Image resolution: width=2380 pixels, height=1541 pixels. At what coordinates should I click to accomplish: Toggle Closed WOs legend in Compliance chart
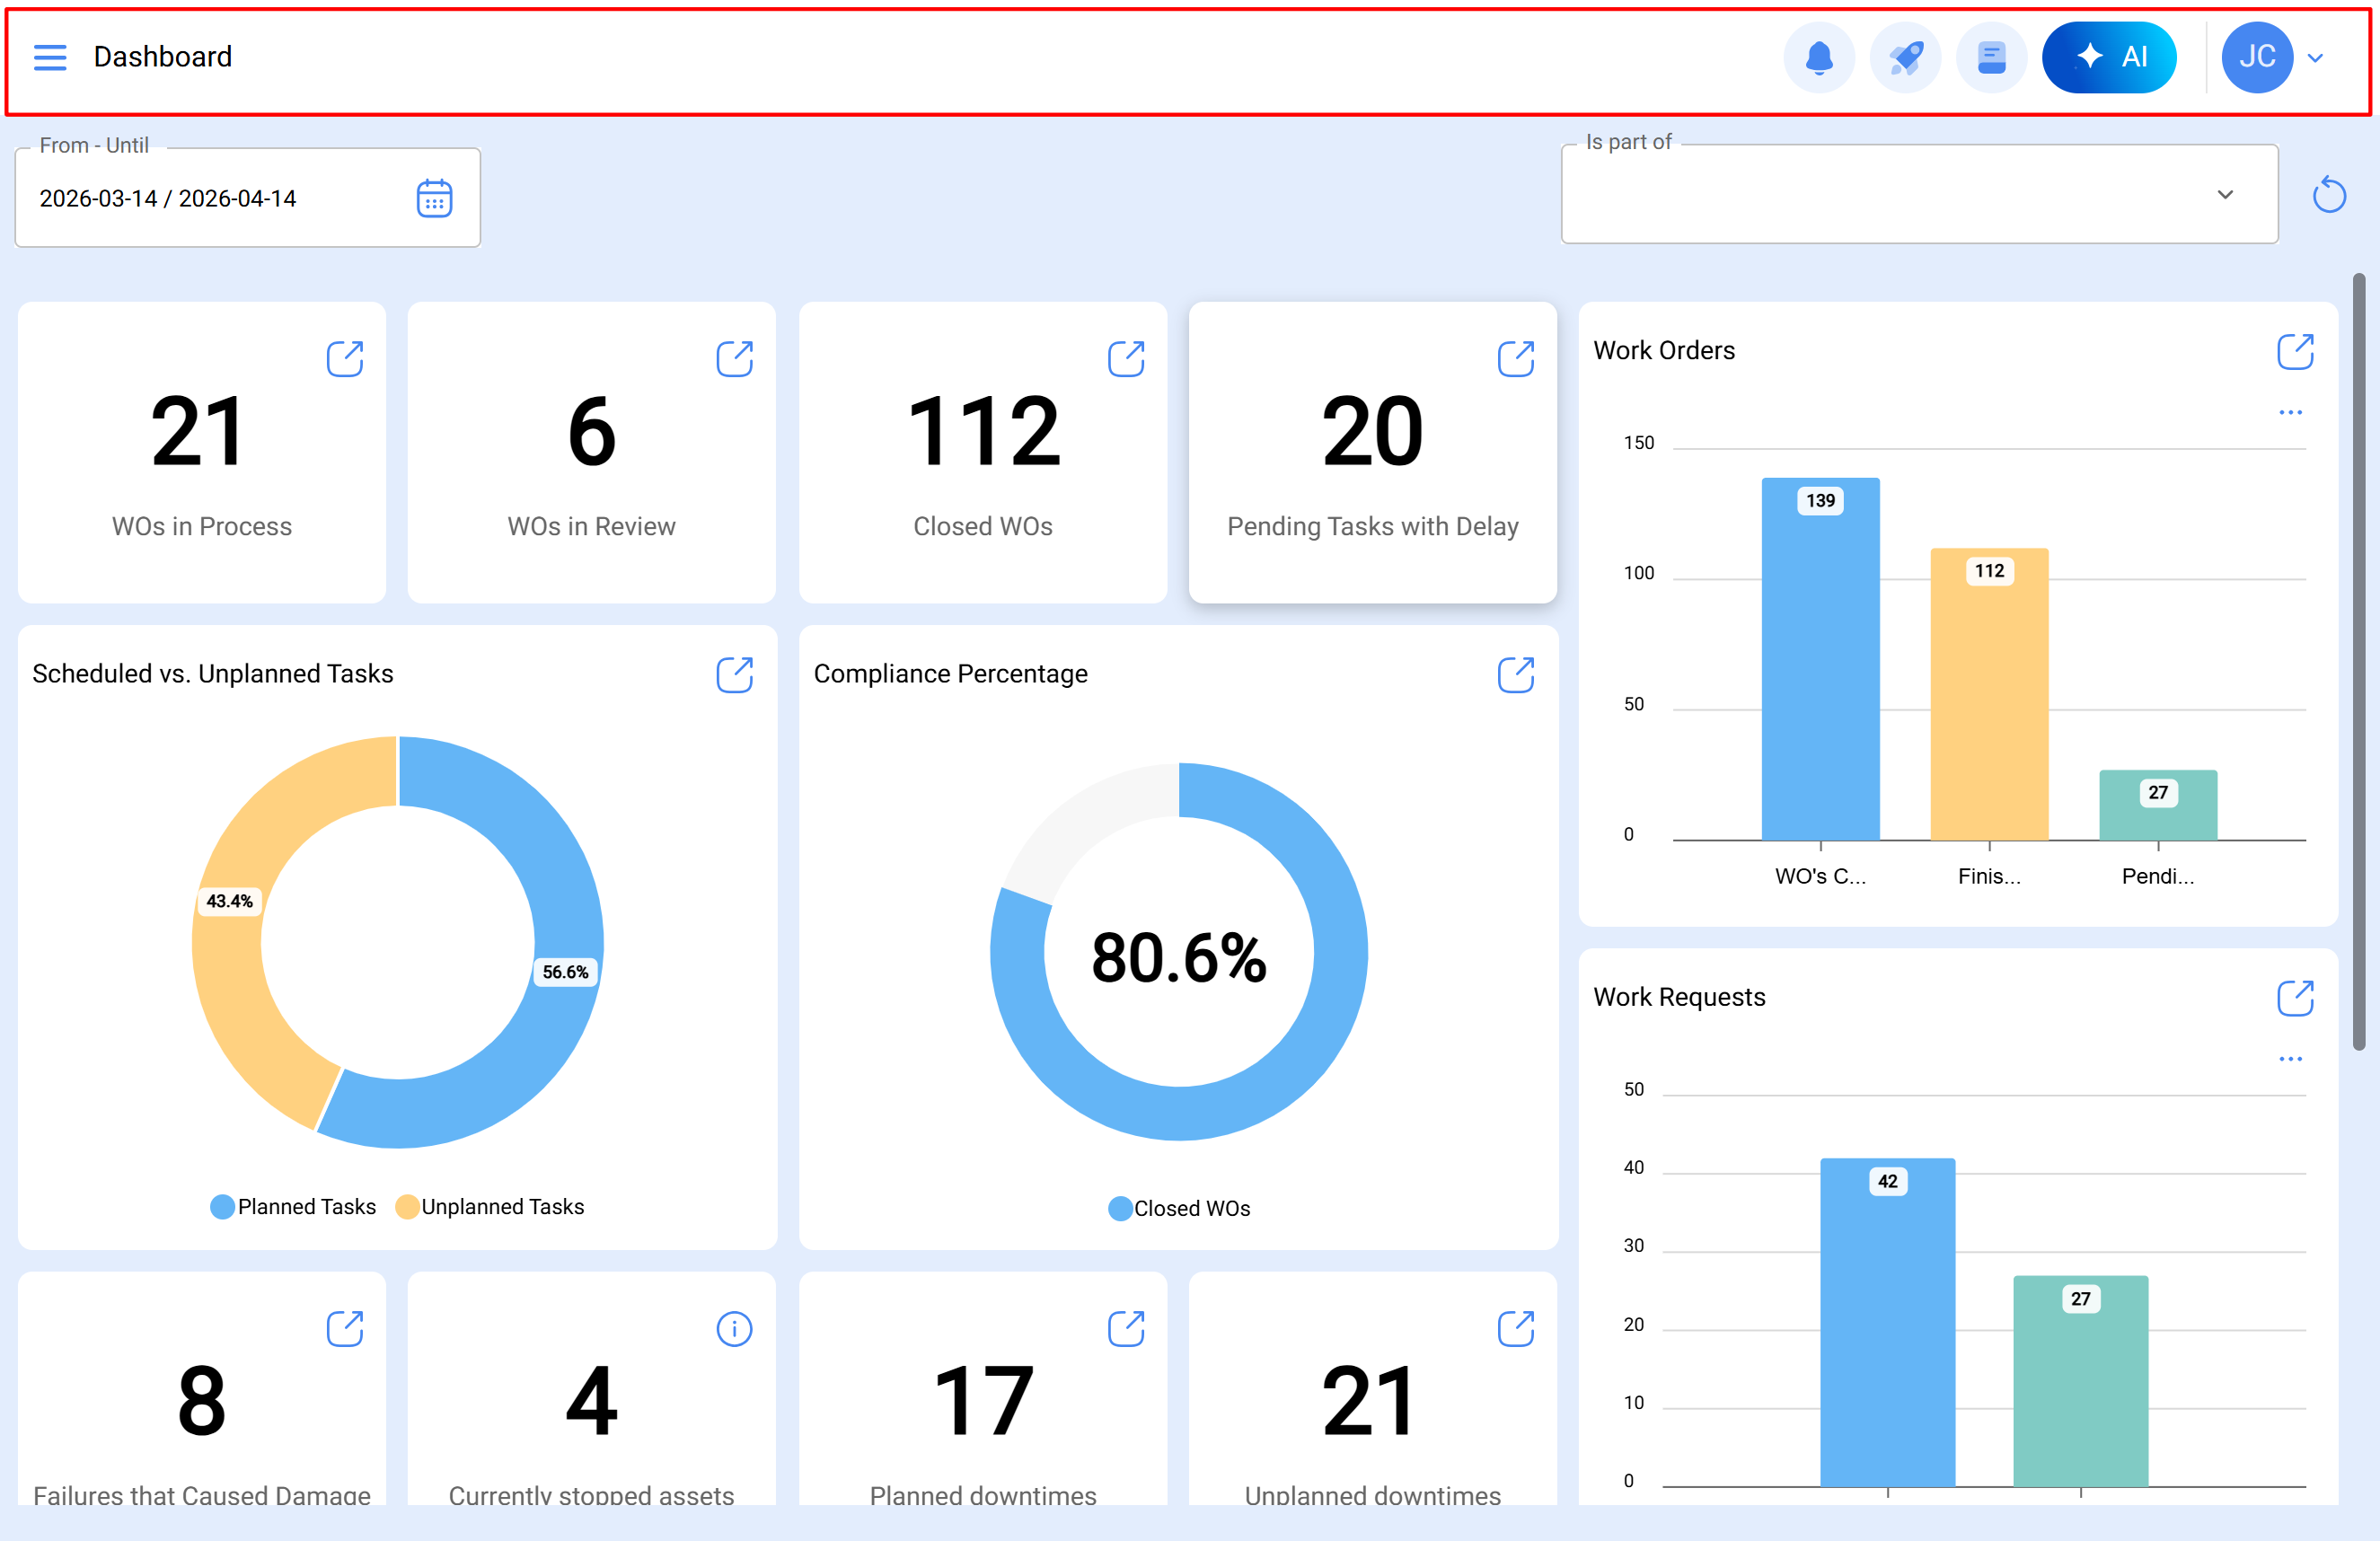point(1179,1209)
